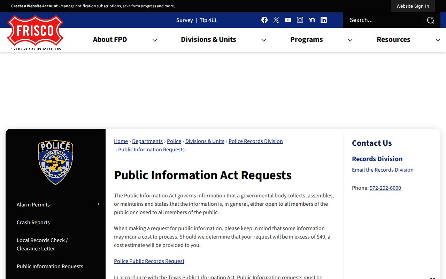Click the Home breadcrumb link

(121, 141)
